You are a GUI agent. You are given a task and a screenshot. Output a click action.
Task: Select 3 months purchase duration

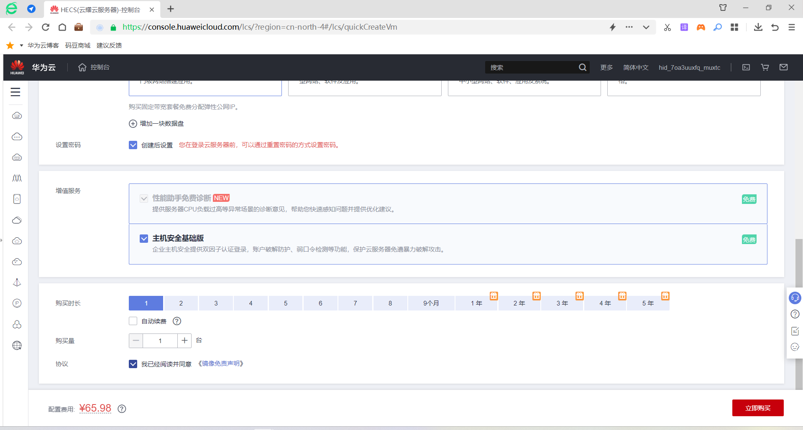click(x=216, y=303)
